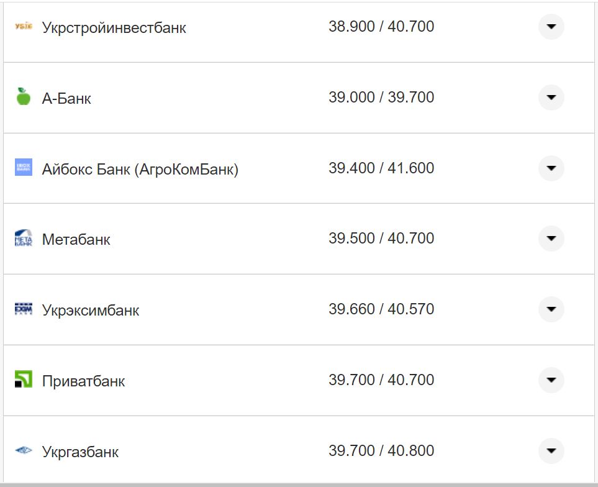Screen dimensions: 598x487
Task: Open the Приватбанк bank name link
Action: (x=83, y=381)
